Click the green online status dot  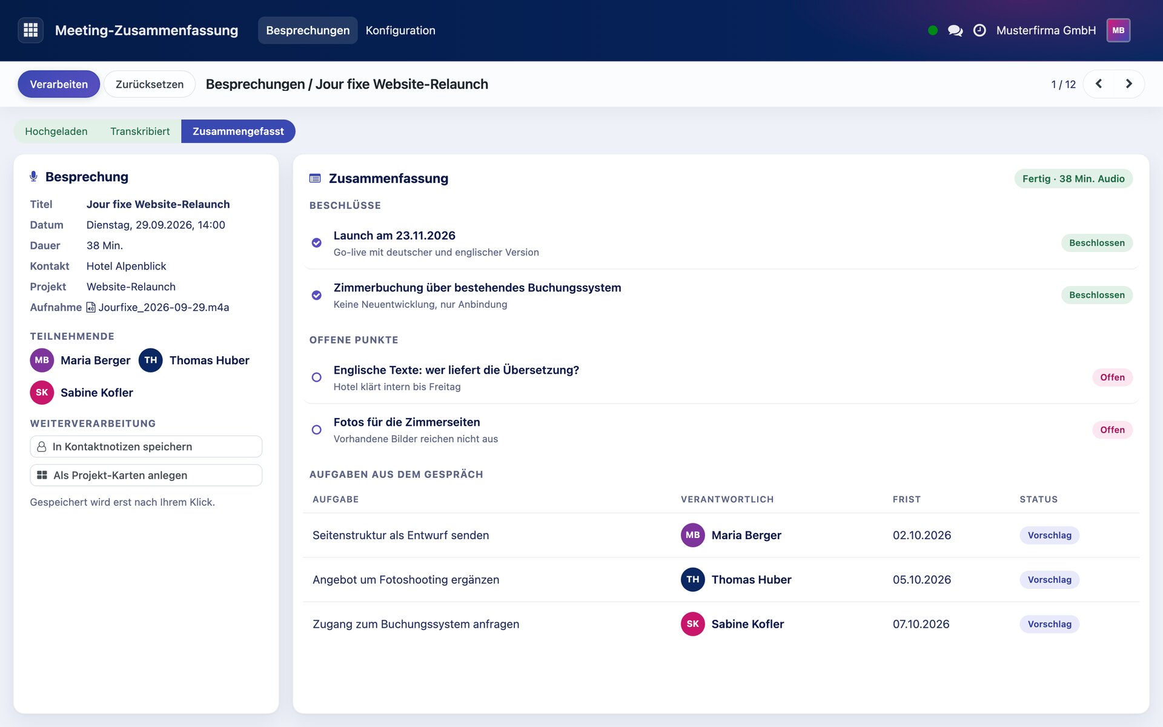pyautogui.click(x=933, y=30)
